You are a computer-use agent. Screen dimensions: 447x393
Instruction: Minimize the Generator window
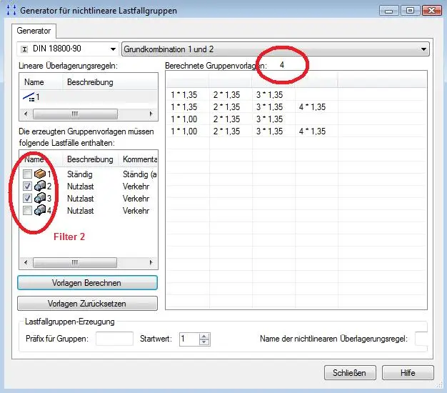[389, 11]
